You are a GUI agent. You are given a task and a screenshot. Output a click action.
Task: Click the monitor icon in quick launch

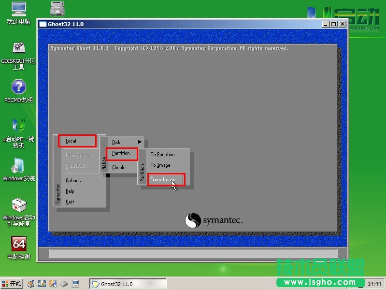point(76,284)
